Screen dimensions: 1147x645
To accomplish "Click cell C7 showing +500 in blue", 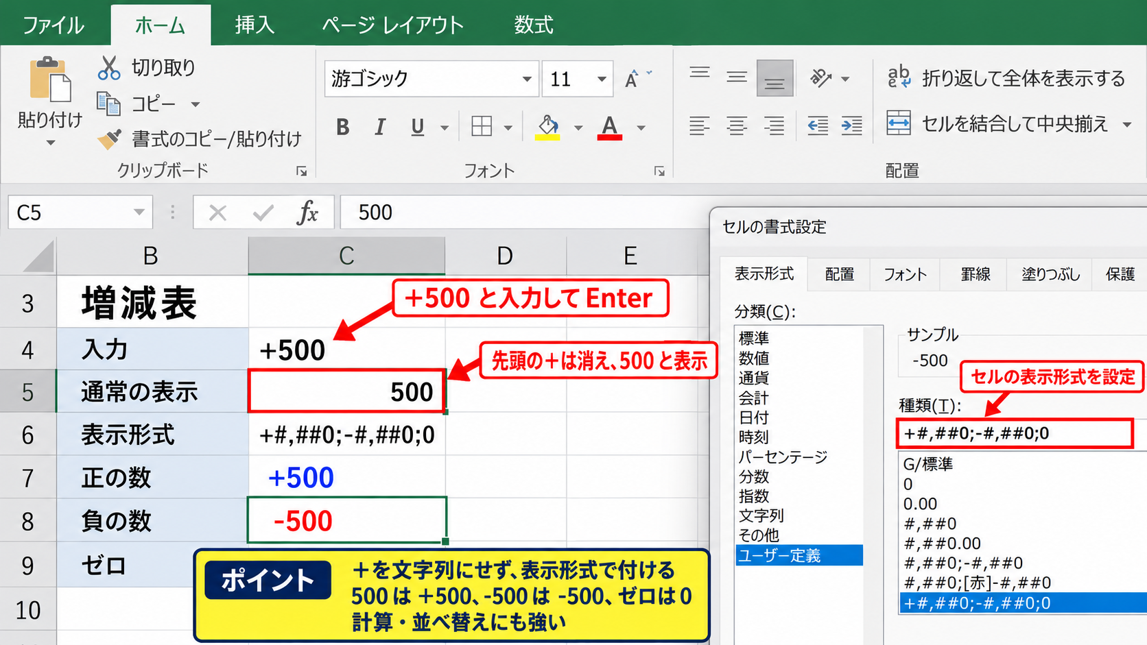I will coord(347,477).
